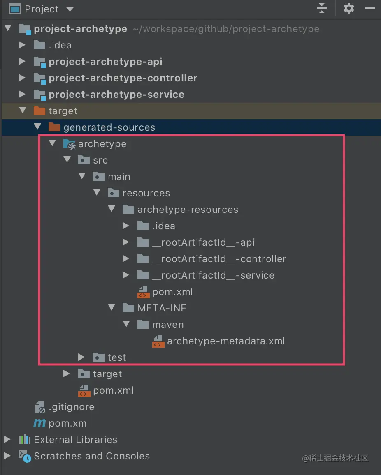This screenshot has width=381, height=475.
Task: Select the .gitignore file icon
Action: (39, 407)
